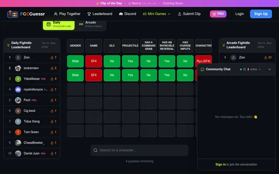The width and height of the screenshot is (279, 174).
Task: Expand the 3 online users dropdown
Action: tap(250, 69)
